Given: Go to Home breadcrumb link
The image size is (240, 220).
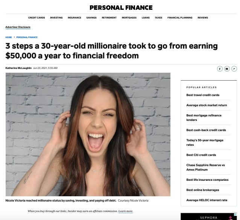Looking at the screenshot, I should (x=9, y=37).
